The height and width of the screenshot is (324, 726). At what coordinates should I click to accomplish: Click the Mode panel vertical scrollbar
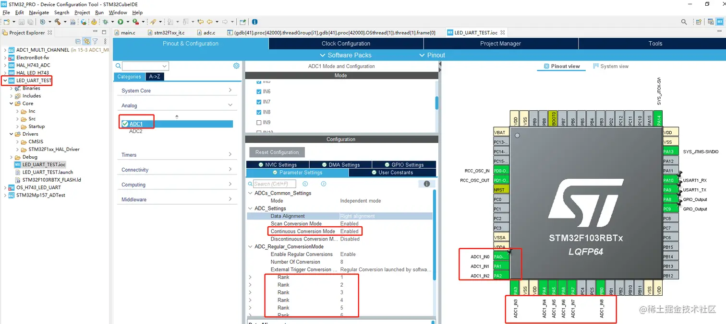[x=436, y=103]
